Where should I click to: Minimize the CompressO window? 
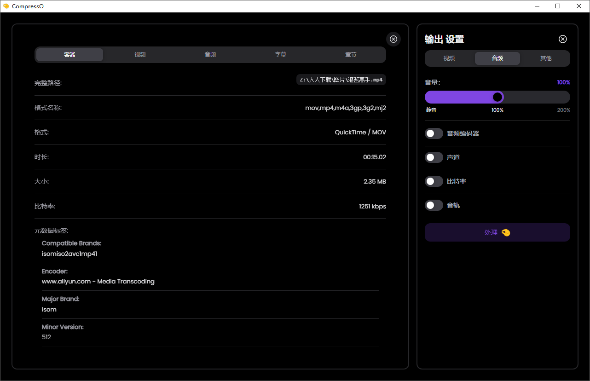[x=537, y=6]
